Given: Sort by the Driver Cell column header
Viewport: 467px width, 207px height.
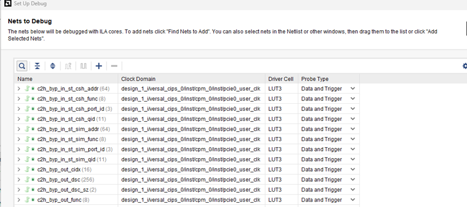Looking at the screenshot, I should coord(282,79).
